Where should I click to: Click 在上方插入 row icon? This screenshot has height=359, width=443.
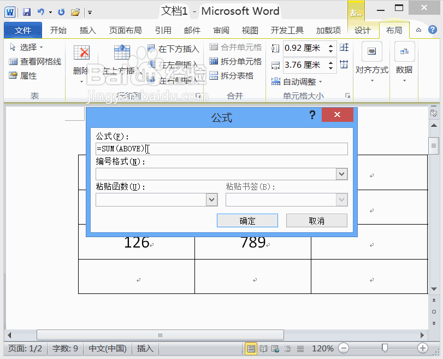[x=122, y=52]
